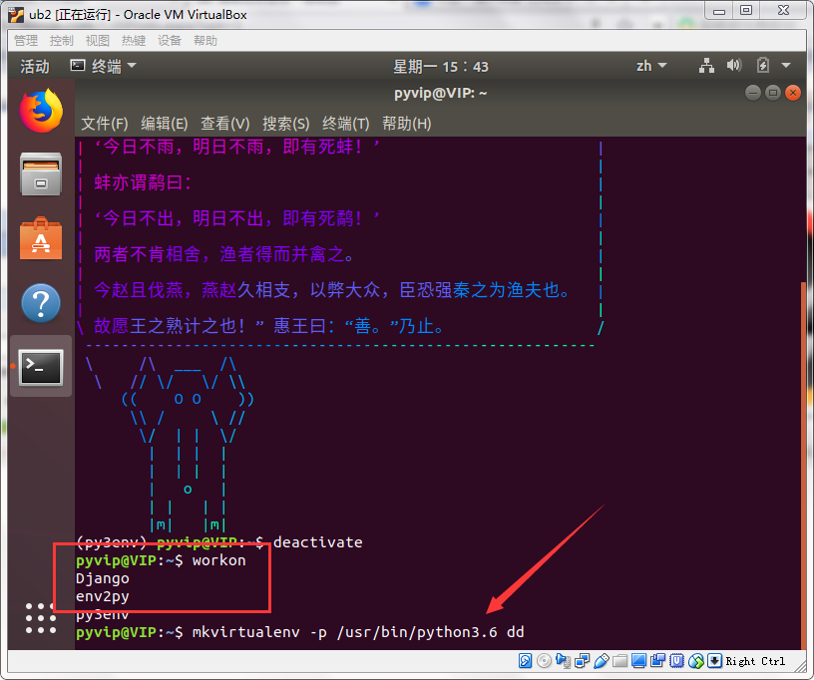Open the 终端 app menu in top bar
The height and width of the screenshot is (680, 814).
[x=104, y=66]
